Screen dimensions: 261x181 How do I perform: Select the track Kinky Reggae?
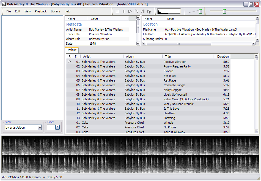[148, 90]
